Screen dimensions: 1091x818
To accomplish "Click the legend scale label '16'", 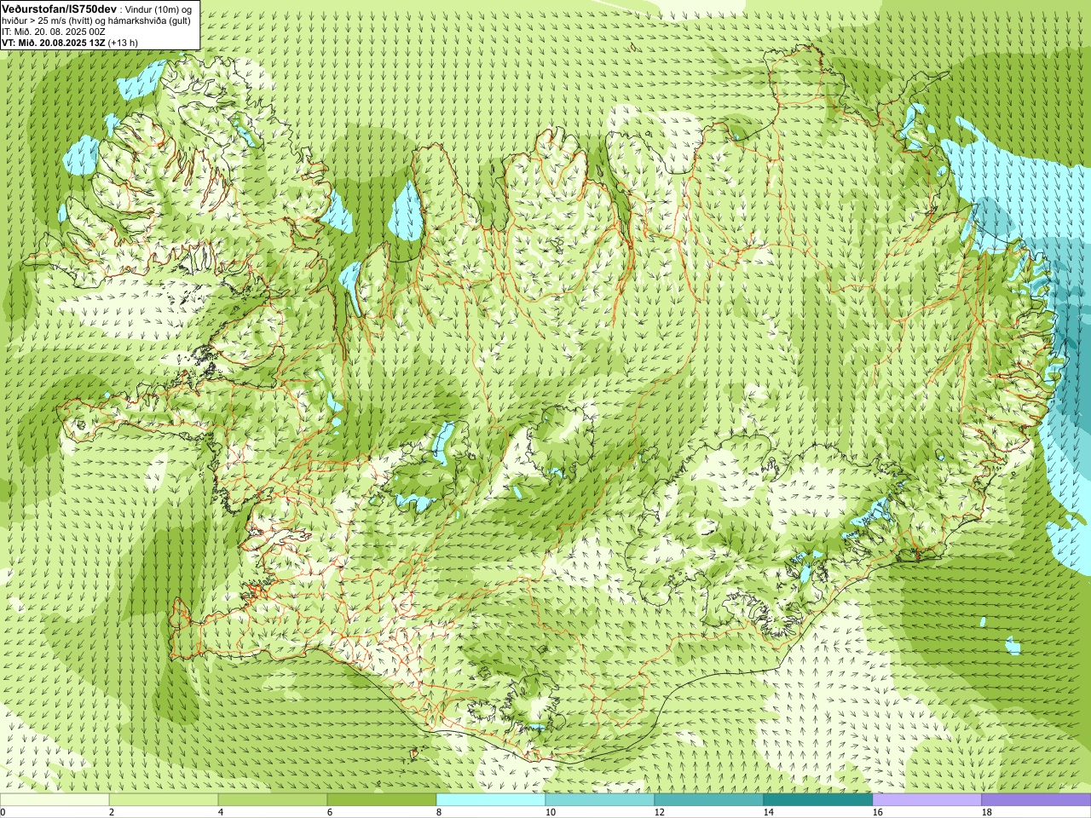I will [878, 813].
